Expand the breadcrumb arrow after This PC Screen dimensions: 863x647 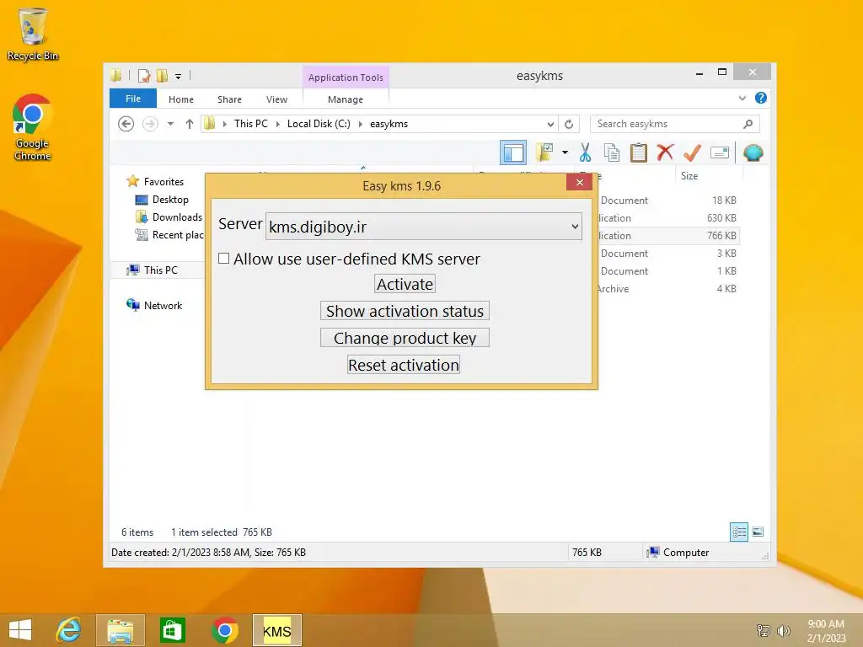click(277, 125)
